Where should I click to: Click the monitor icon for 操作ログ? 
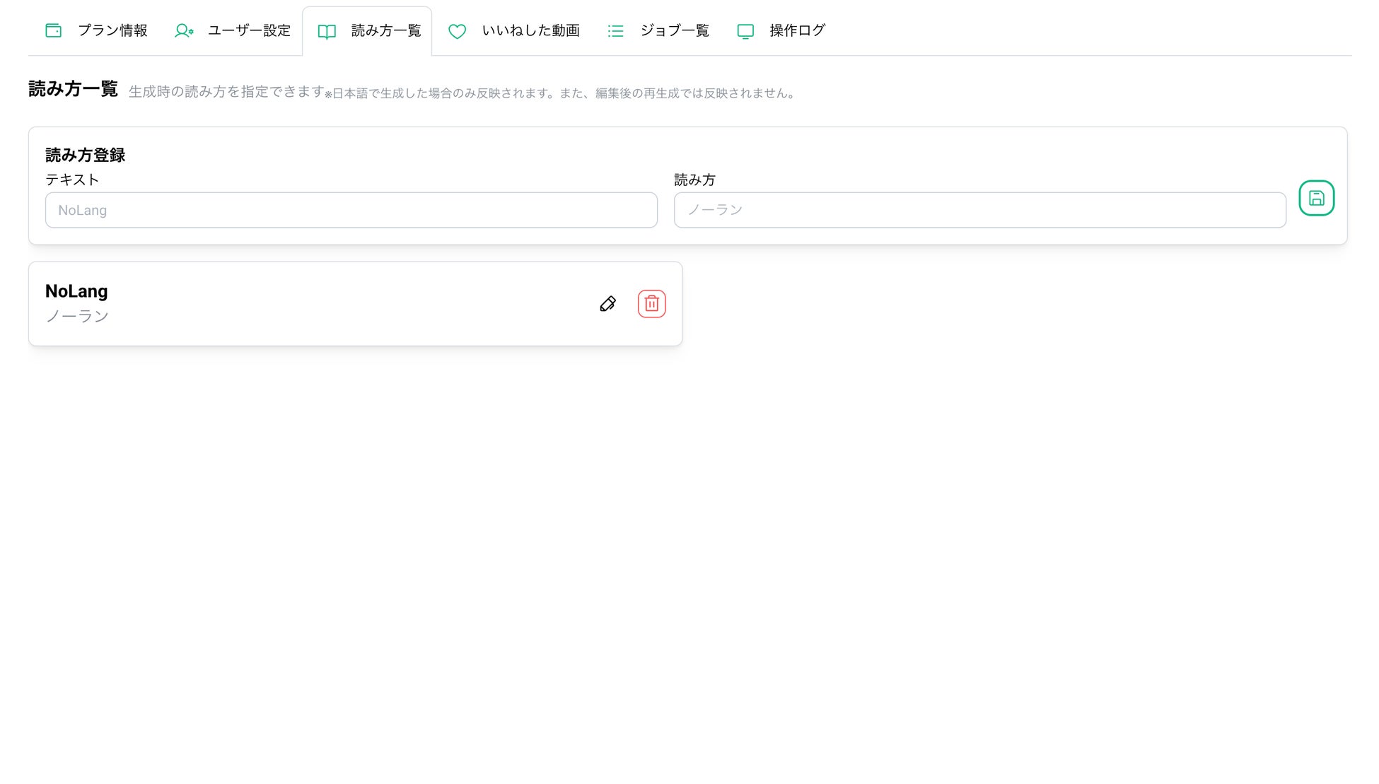click(x=745, y=31)
